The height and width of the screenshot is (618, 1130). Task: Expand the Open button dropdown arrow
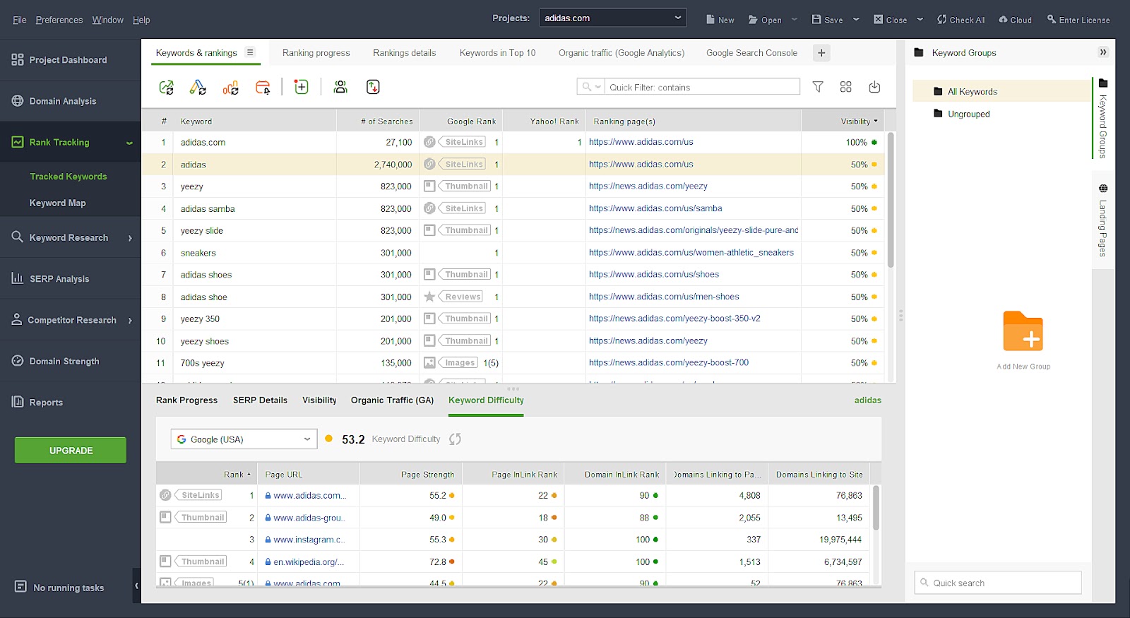click(x=795, y=20)
